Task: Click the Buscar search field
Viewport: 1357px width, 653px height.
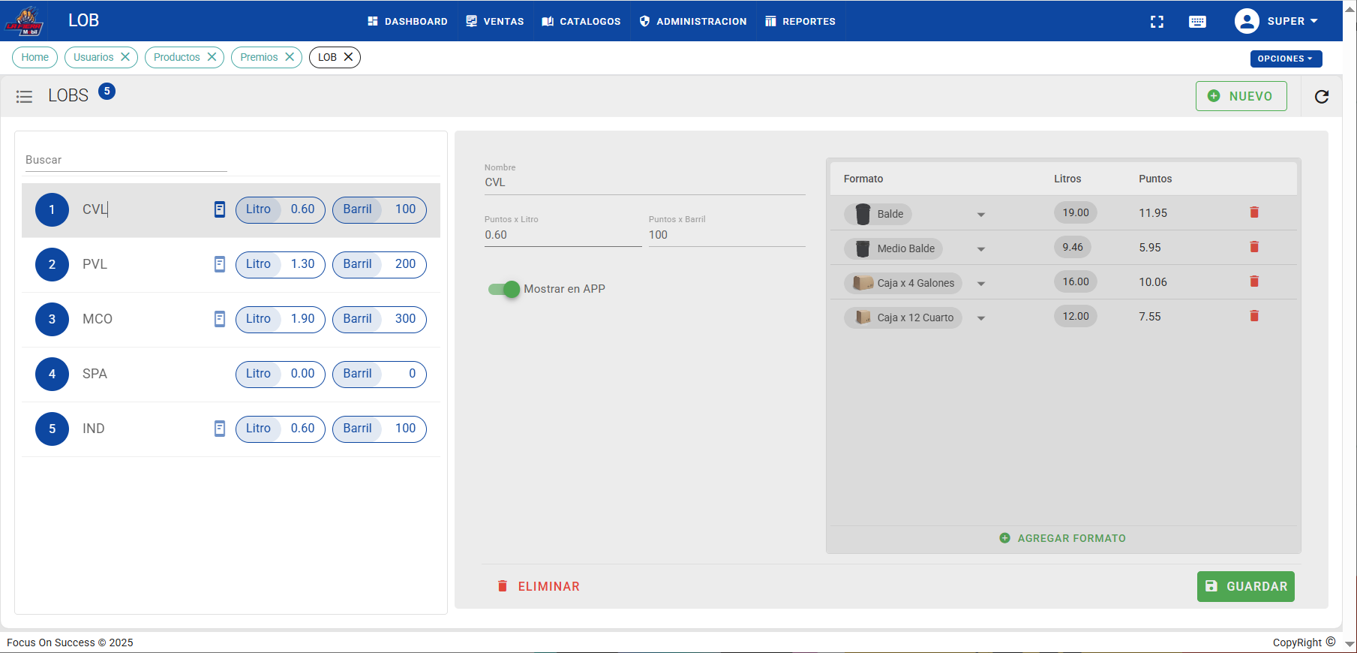Action: (x=125, y=160)
